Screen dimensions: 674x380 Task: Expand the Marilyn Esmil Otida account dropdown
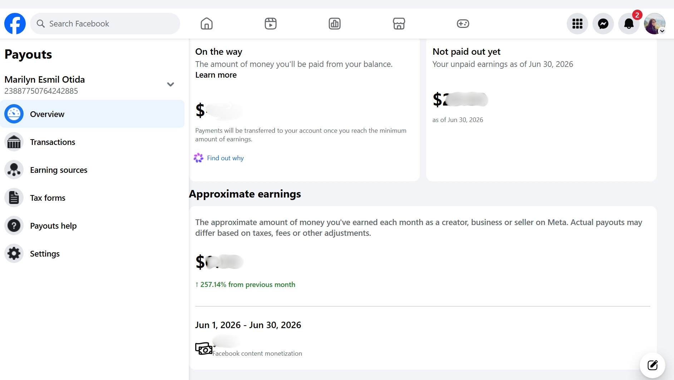pos(171,84)
